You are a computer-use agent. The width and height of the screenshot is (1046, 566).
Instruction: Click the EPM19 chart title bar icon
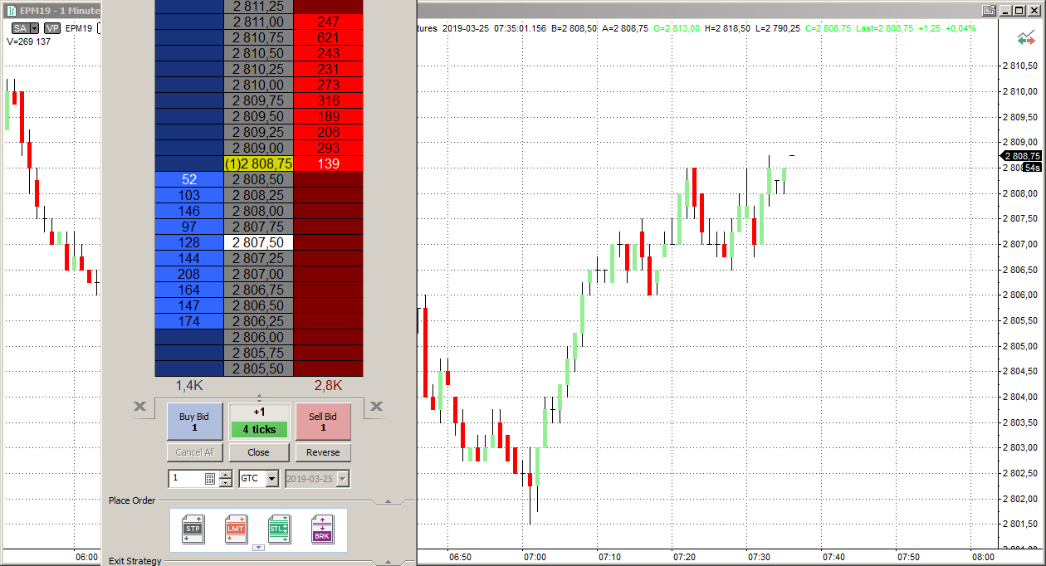coord(13,11)
